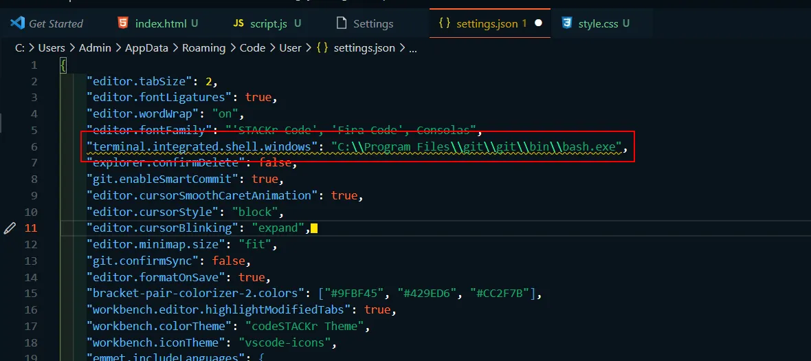The height and width of the screenshot is (361, 811).
Task: Click the "git.confirmSync" key
Action: point(143,261)
